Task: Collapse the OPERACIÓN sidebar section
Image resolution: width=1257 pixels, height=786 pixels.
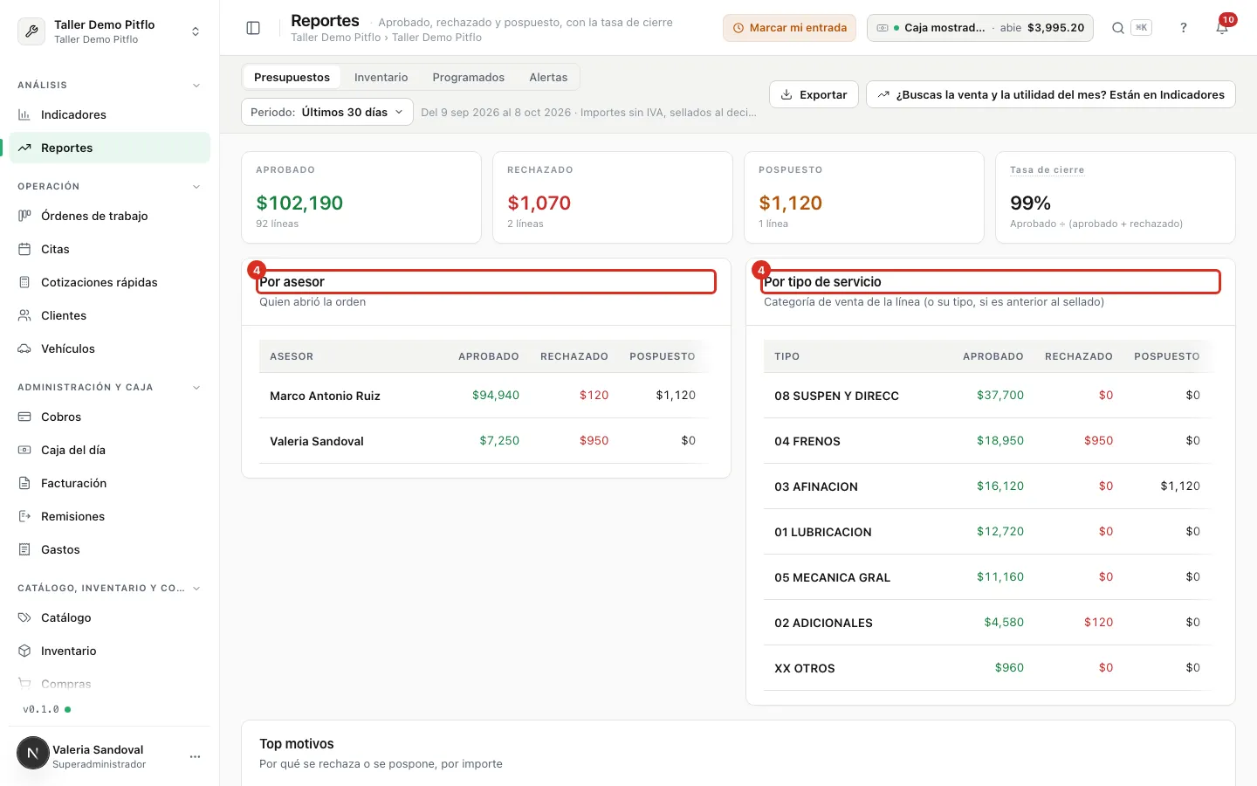Action: pos(196,187)
